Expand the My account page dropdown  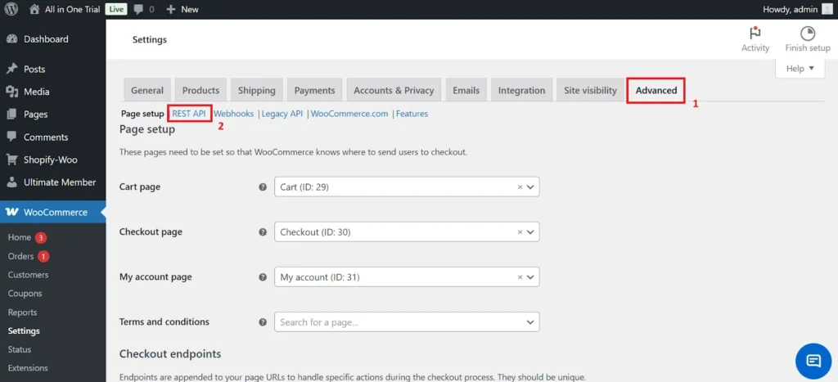point(531,277)
